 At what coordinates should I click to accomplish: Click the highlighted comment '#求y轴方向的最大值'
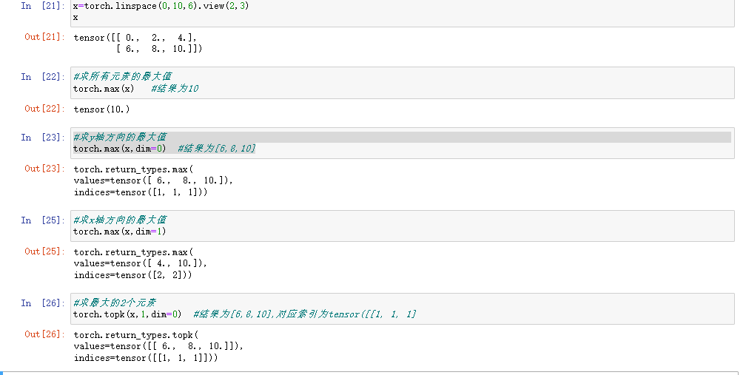[120, 137]
